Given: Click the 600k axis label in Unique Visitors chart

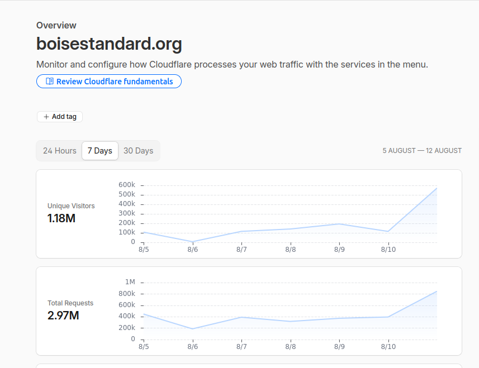Looking at the screenshot, I should click(x=127, y=185).
